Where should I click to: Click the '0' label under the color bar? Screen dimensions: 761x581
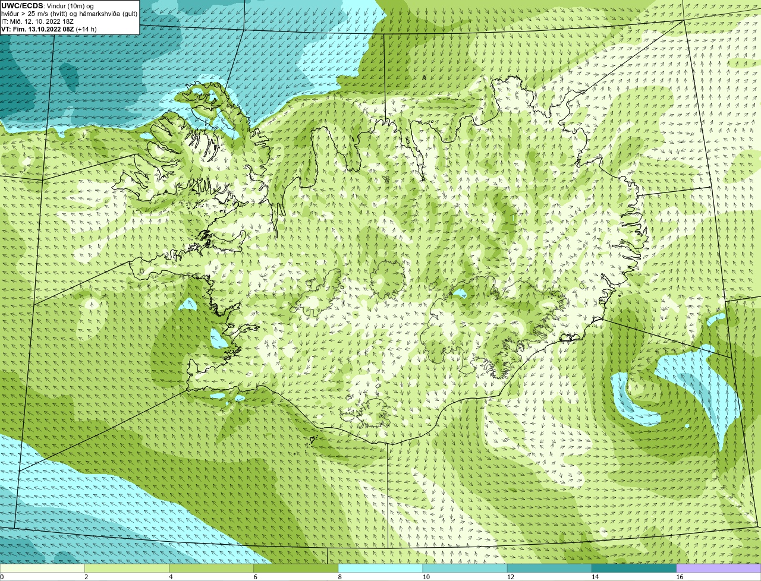(2, 577)
